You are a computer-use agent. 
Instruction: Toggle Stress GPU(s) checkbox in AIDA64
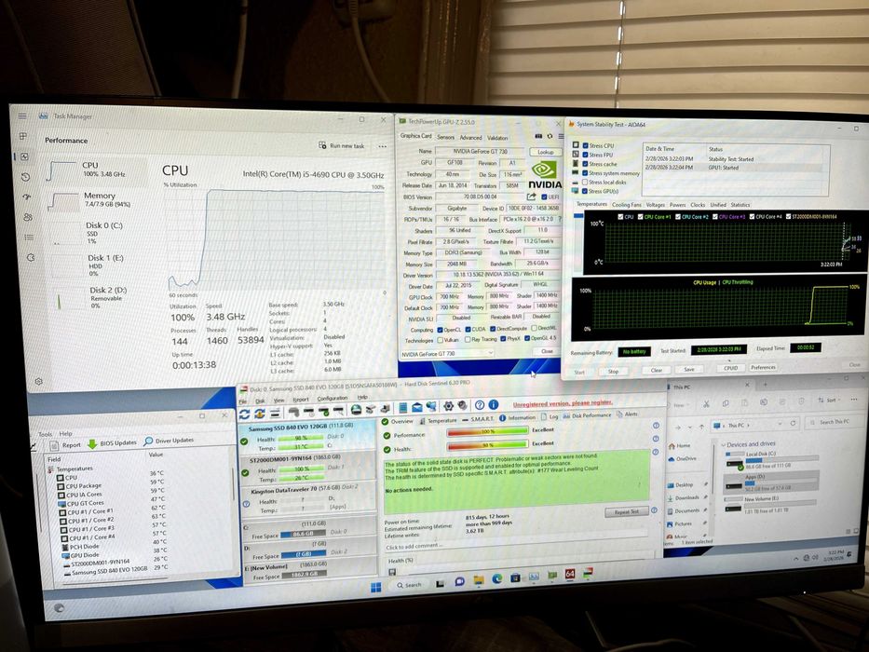(x=585, y=191)
